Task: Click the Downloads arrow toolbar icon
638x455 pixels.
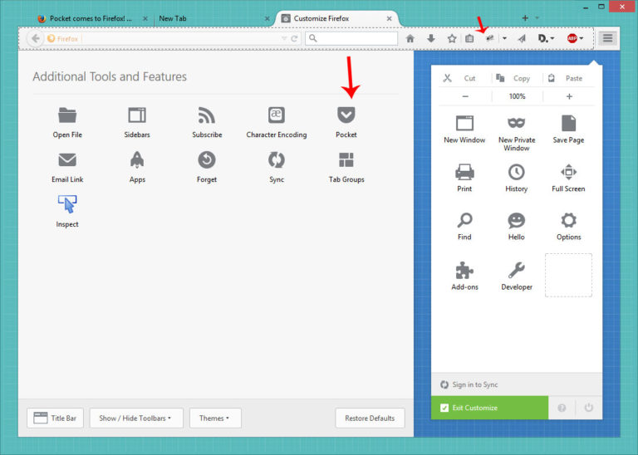Action: click(x=431, y=39)
